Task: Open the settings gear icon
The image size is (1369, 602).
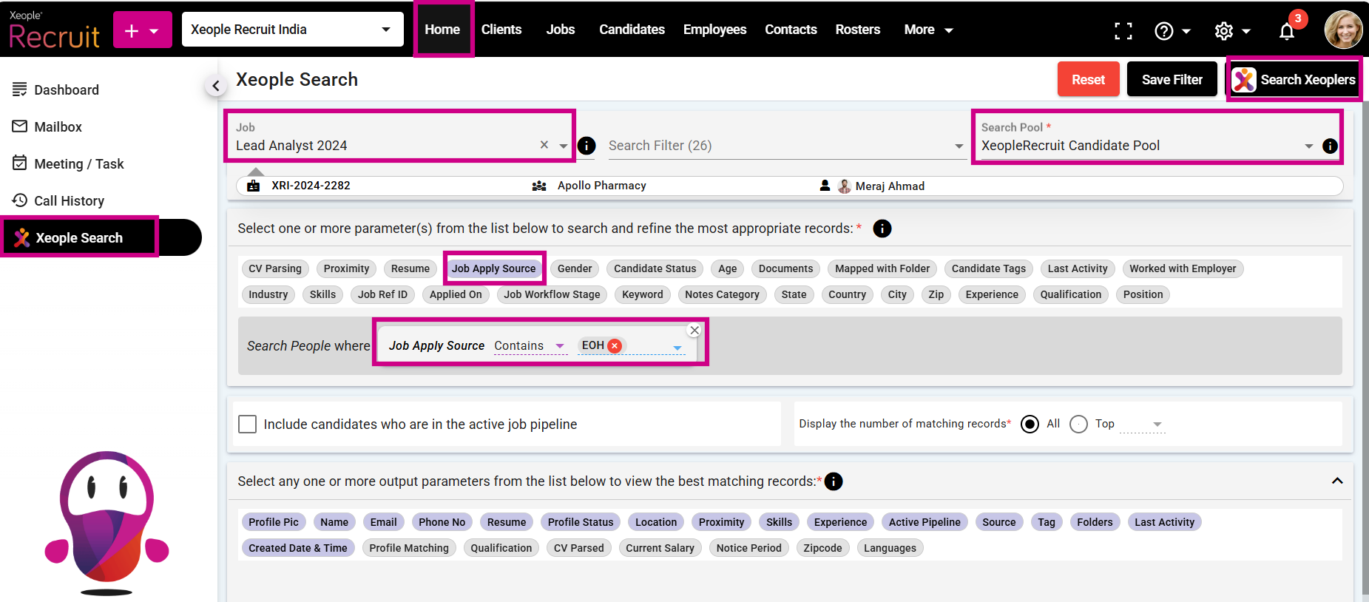Action: tap(1224, 31)
